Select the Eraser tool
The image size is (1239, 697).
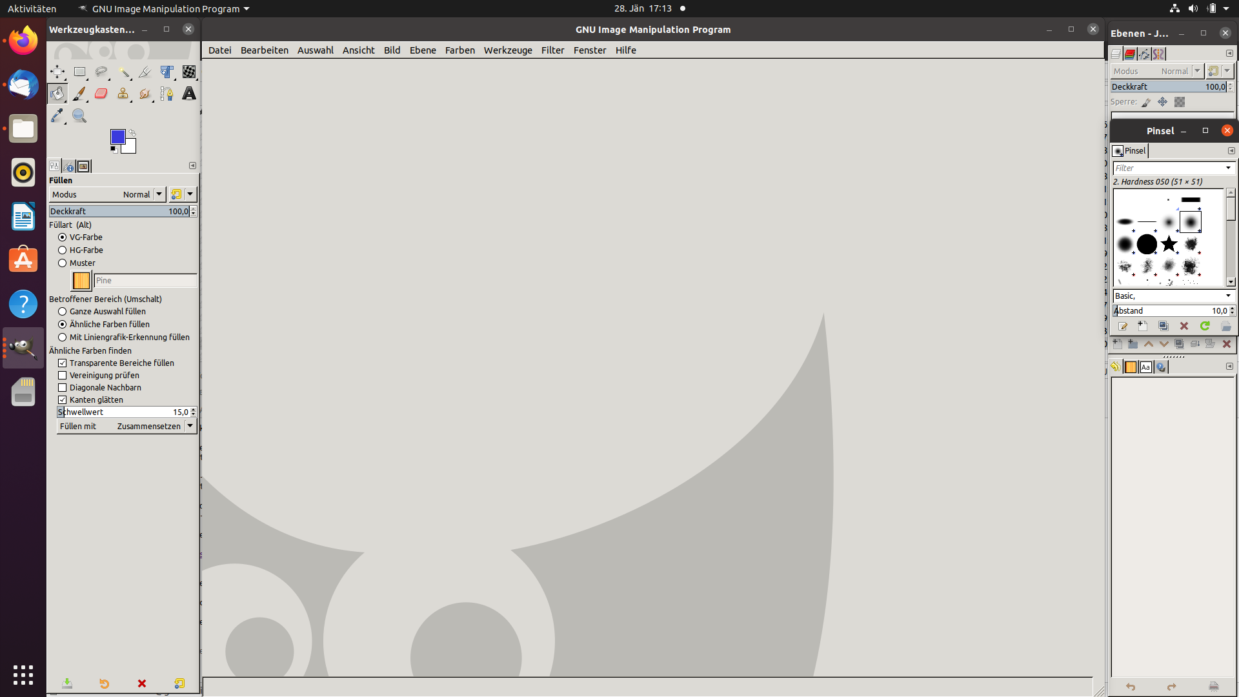click(x=101, y=94)
